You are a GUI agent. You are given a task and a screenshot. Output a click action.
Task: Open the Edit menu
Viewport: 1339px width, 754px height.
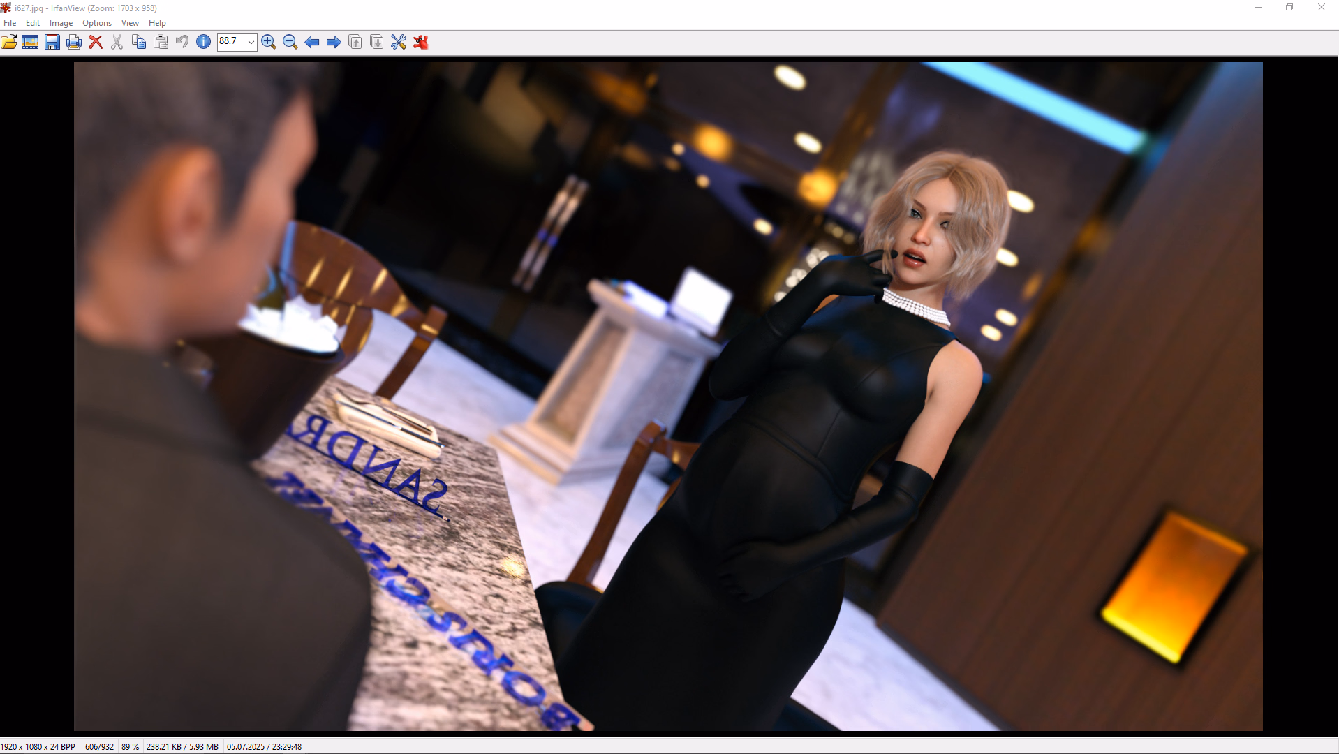(x=33, y=23)
